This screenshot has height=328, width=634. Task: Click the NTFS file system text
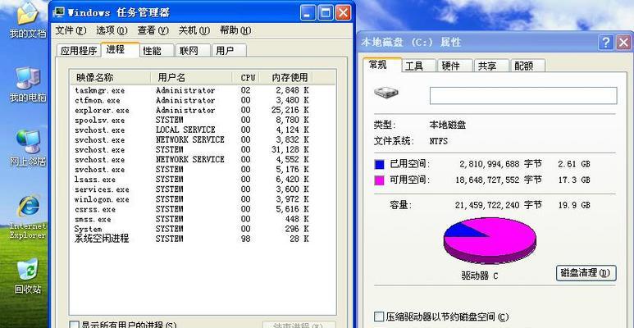coord(438,142)
